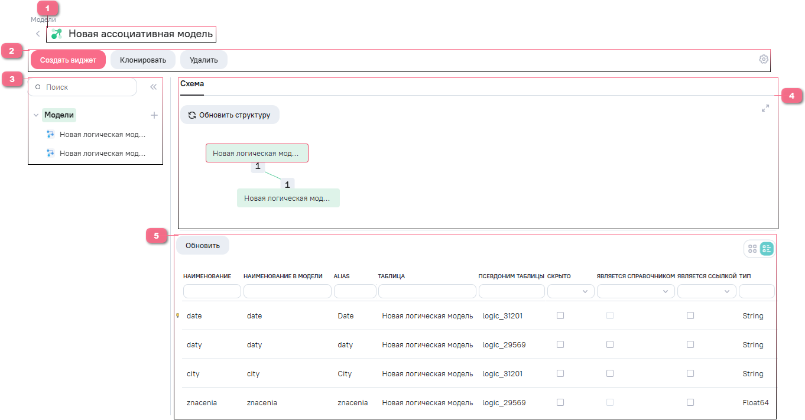Screen dimensions: 805x420
Task: Click the ТИП column header
Action: [745, 276]
